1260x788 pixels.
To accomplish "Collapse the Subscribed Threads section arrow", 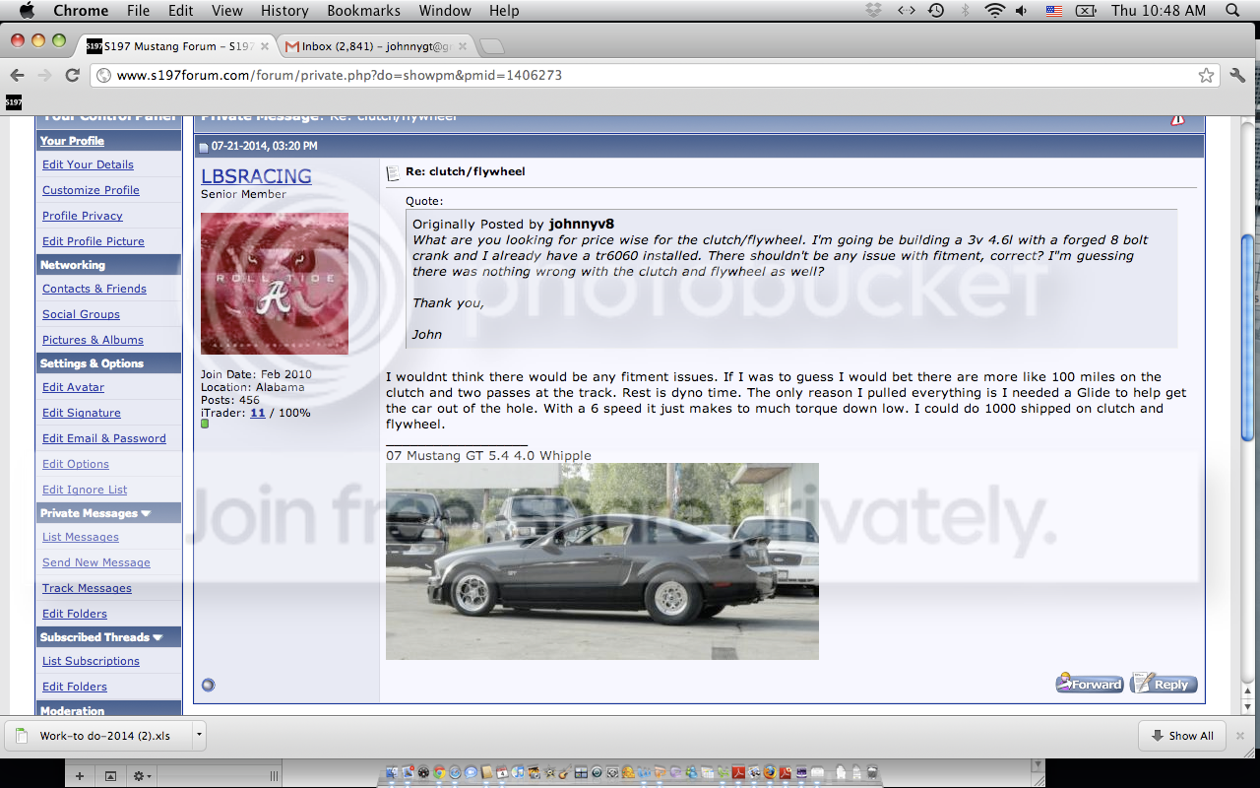I will point(158,637).
